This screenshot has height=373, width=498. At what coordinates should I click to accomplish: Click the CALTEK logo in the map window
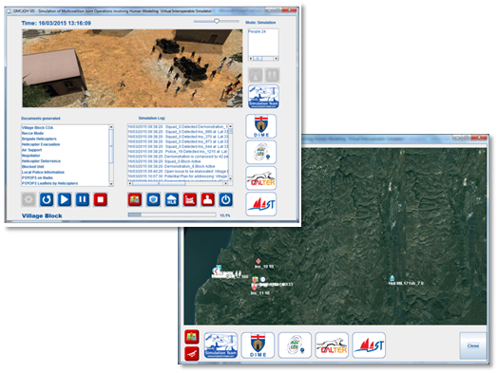coord(332,345)
